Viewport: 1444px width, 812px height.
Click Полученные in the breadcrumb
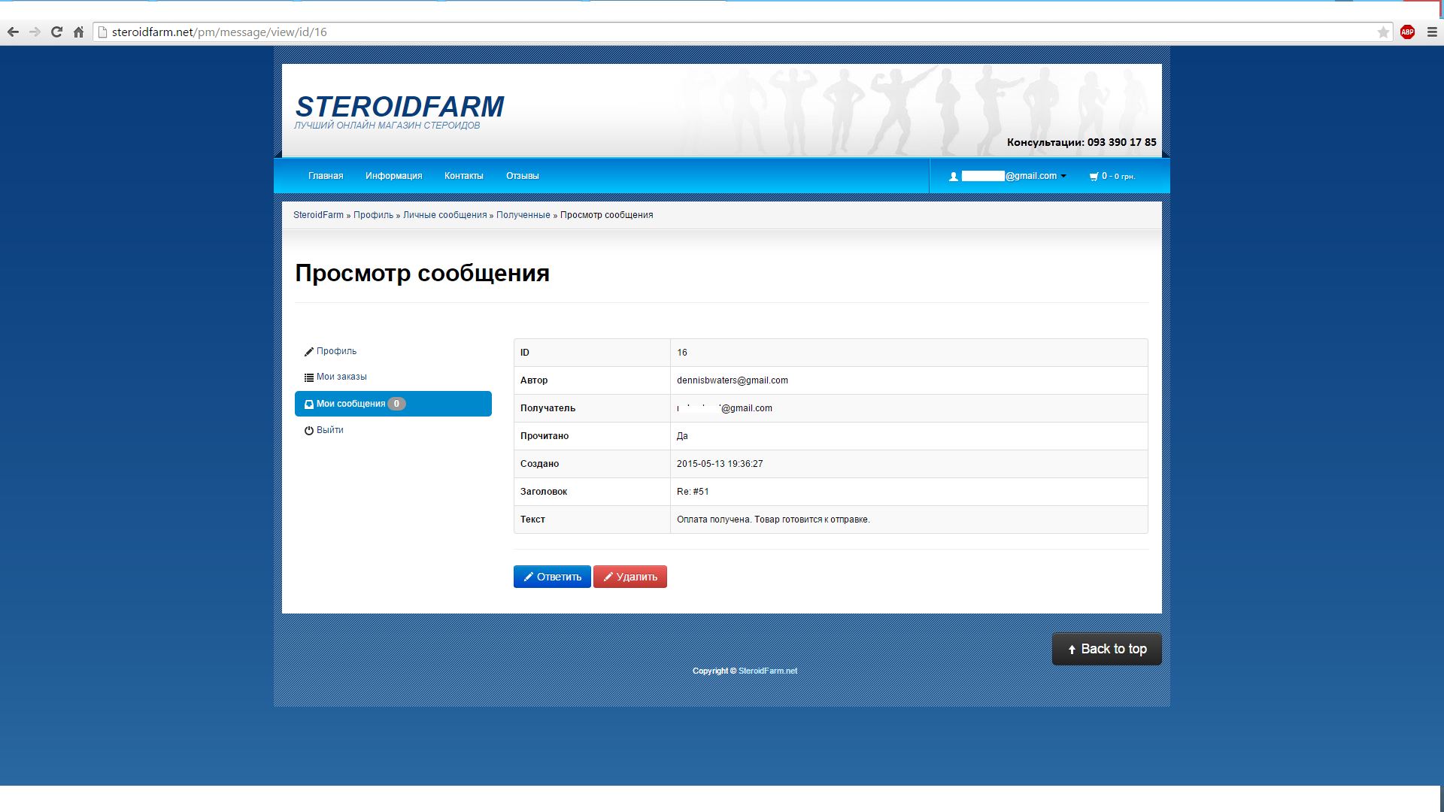[523, 215]
